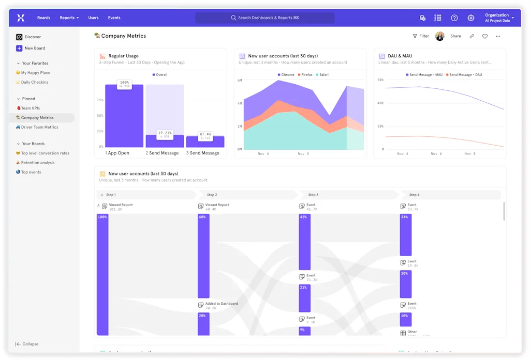Open the Users navigation item
This screenshot has height=361, width=530.
93,17
